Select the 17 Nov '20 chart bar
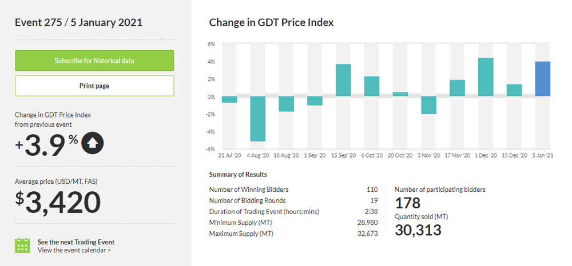 457,88
